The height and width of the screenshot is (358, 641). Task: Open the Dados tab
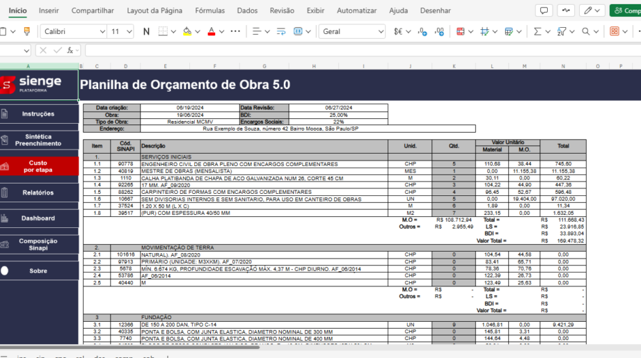point(247,10)
